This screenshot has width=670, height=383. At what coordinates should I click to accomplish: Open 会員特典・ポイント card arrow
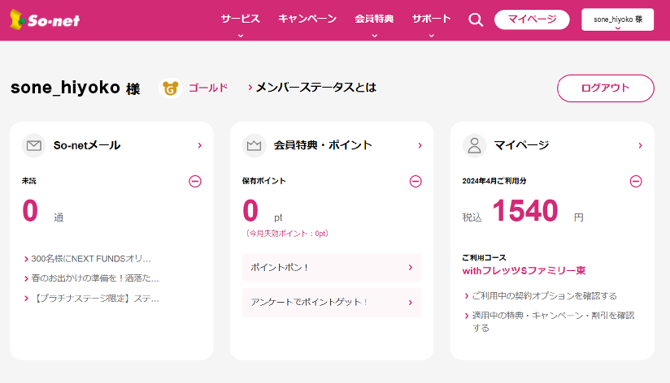point(420,145)
